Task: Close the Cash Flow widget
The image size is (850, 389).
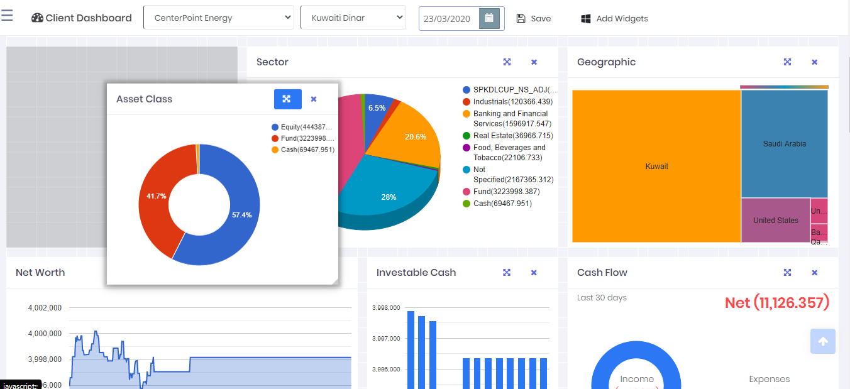Action: [815, 273]
